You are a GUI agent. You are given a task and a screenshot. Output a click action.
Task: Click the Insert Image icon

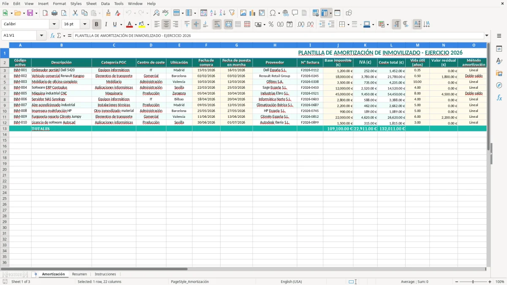[x=243, y=13]
